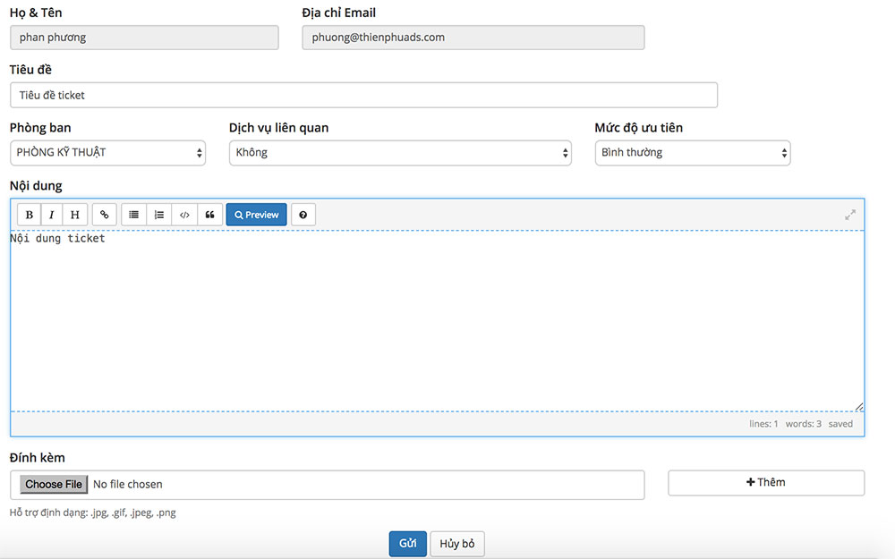Open the Phòng ban department dropdown
The width and height of the screenshot is (895, 559).
tap(107, 153)
